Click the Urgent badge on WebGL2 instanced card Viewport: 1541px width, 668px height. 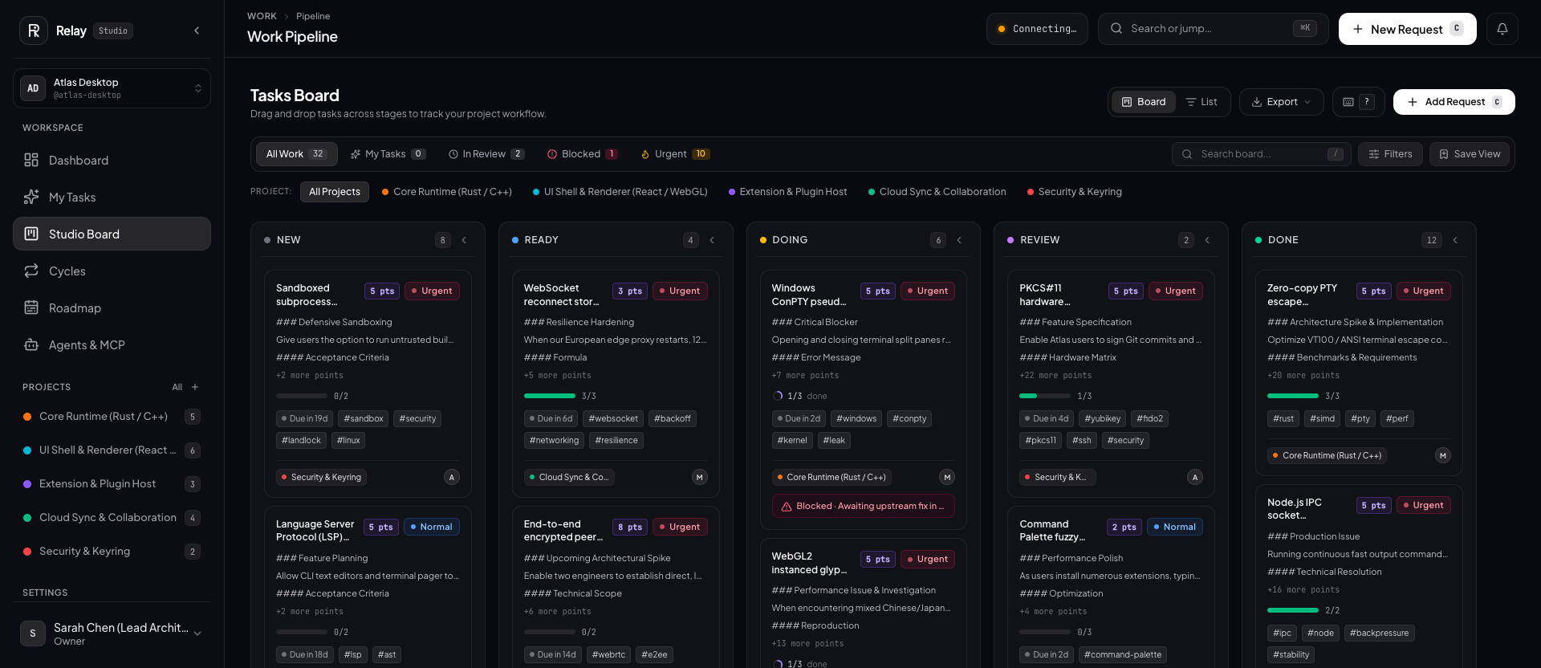[x=927, y=559]
